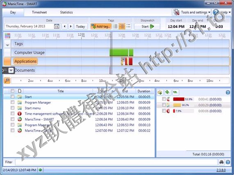Click the green arrows summary toolbar icon

point(168,92)
